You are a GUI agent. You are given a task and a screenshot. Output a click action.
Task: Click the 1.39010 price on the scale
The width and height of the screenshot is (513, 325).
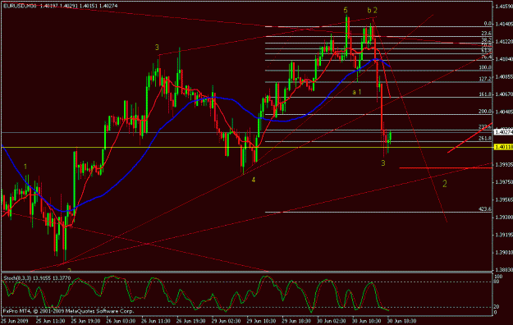pyautogui.click(x=504, y=253)
